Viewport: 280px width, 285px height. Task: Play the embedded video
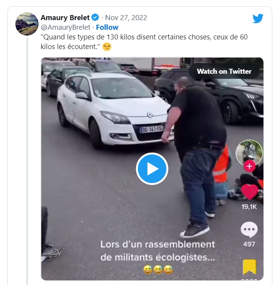click(x=152, y=169)
